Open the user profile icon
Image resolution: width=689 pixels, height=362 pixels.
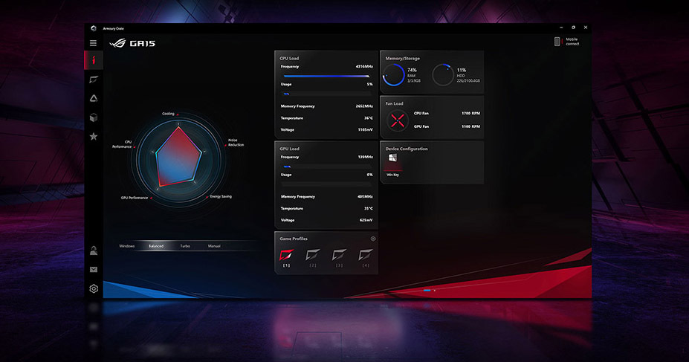point(94,251)
